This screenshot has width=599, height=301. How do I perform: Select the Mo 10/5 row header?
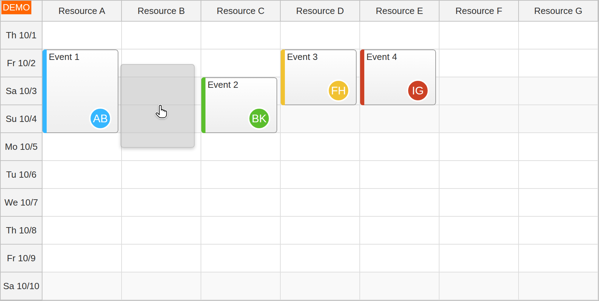click(x=21, y=147)
